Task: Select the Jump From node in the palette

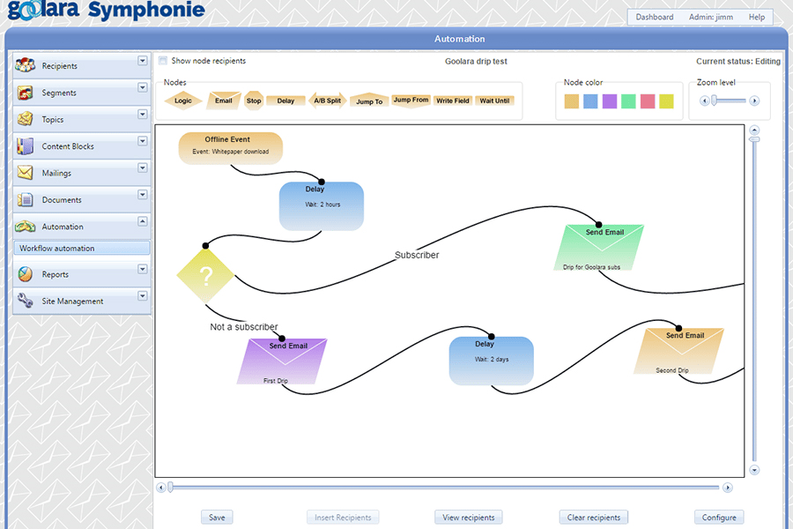Action: tap(411, 99)
